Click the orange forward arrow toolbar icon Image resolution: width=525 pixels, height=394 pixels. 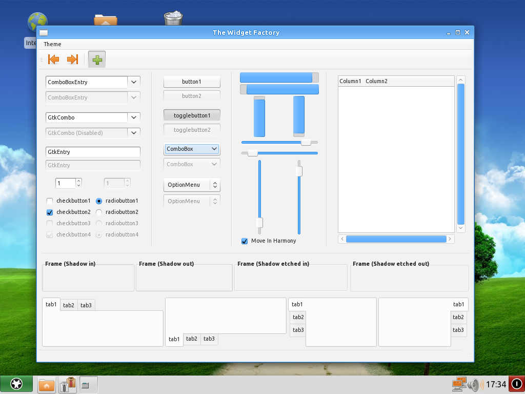coord(72,60)
